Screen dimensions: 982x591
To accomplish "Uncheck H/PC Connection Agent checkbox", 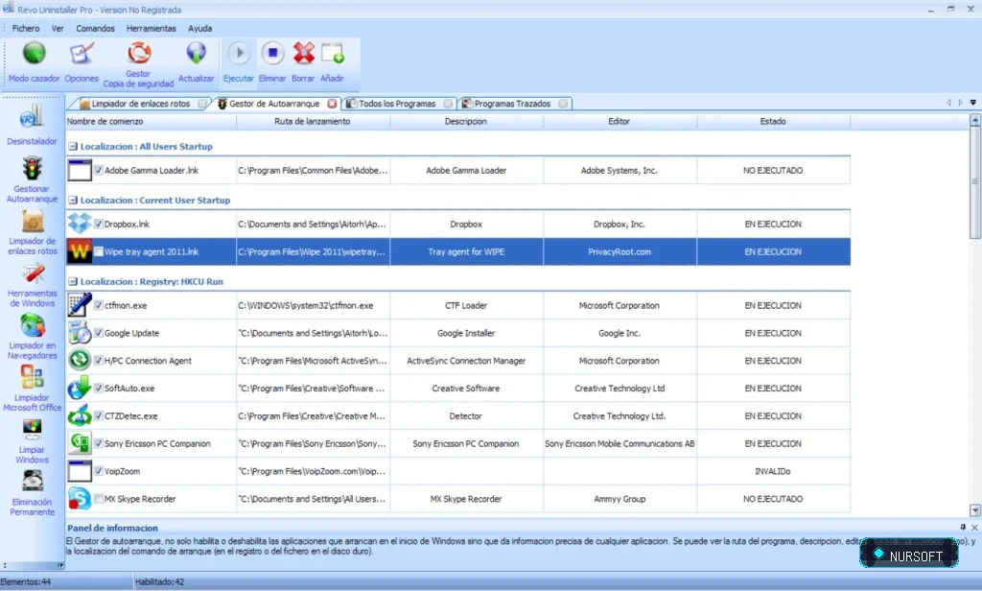I will coord(99,361).
